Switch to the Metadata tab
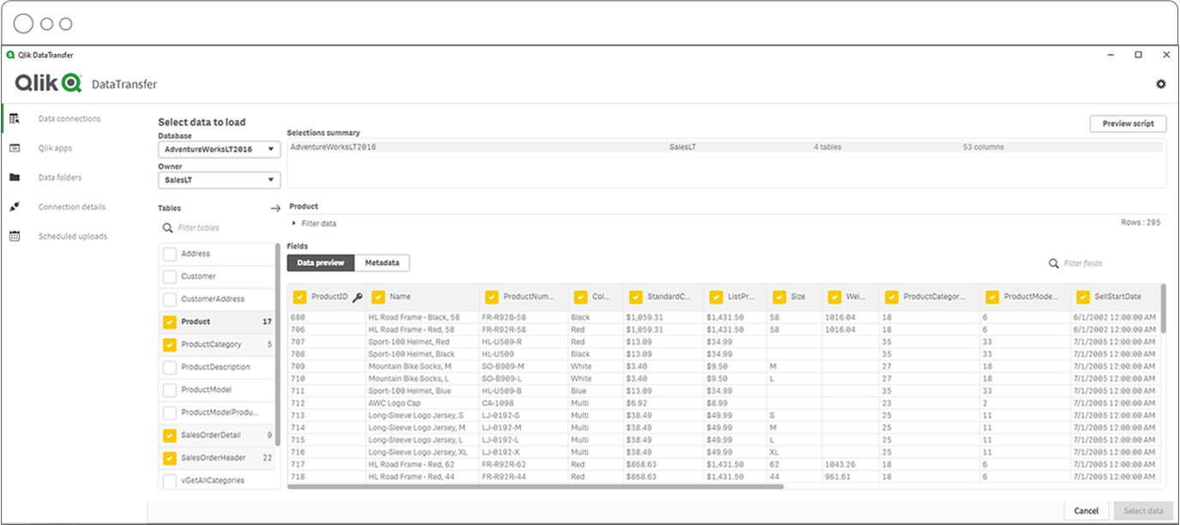 [382, 262]
